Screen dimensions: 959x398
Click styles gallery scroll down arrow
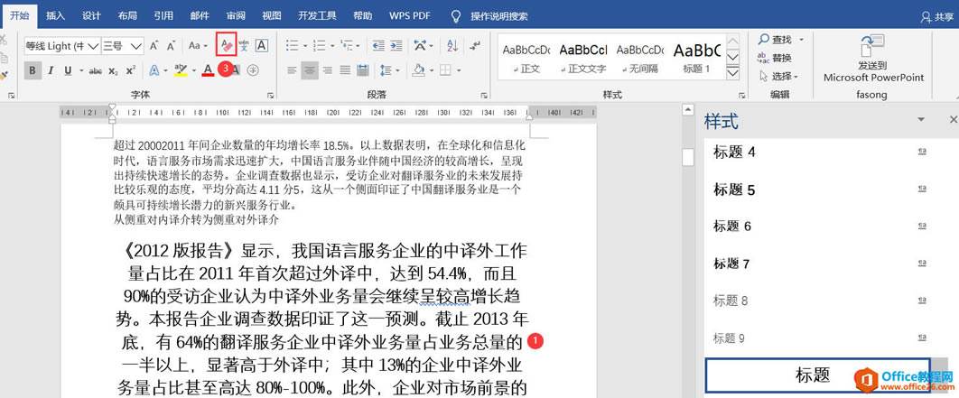click(732, 58)
